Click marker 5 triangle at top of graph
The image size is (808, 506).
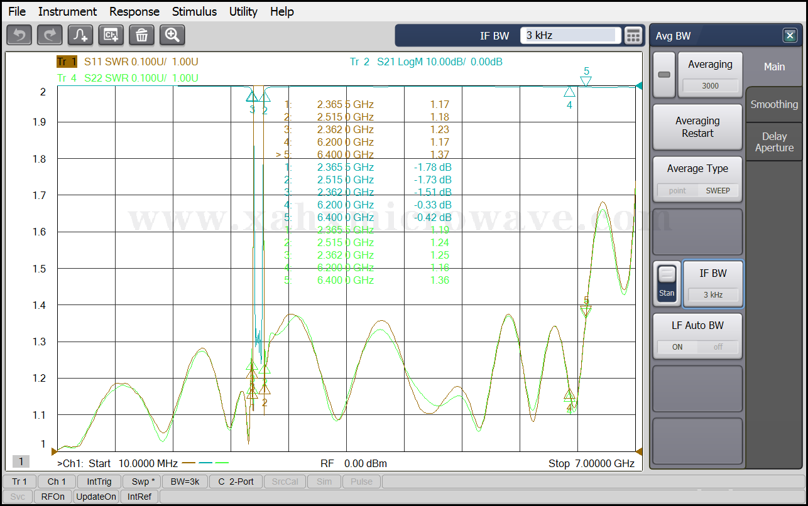point(586,81)
